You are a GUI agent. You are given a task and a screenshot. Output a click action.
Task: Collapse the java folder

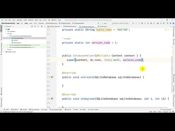coord(6,34)
